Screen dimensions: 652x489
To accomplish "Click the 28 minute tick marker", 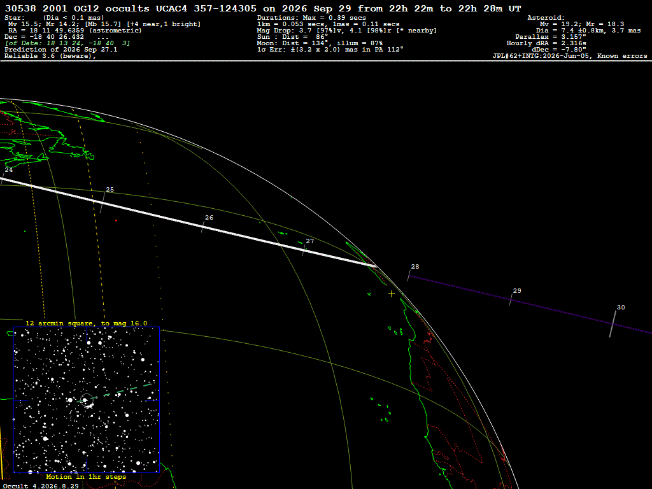I will click(x=409, y=276).
